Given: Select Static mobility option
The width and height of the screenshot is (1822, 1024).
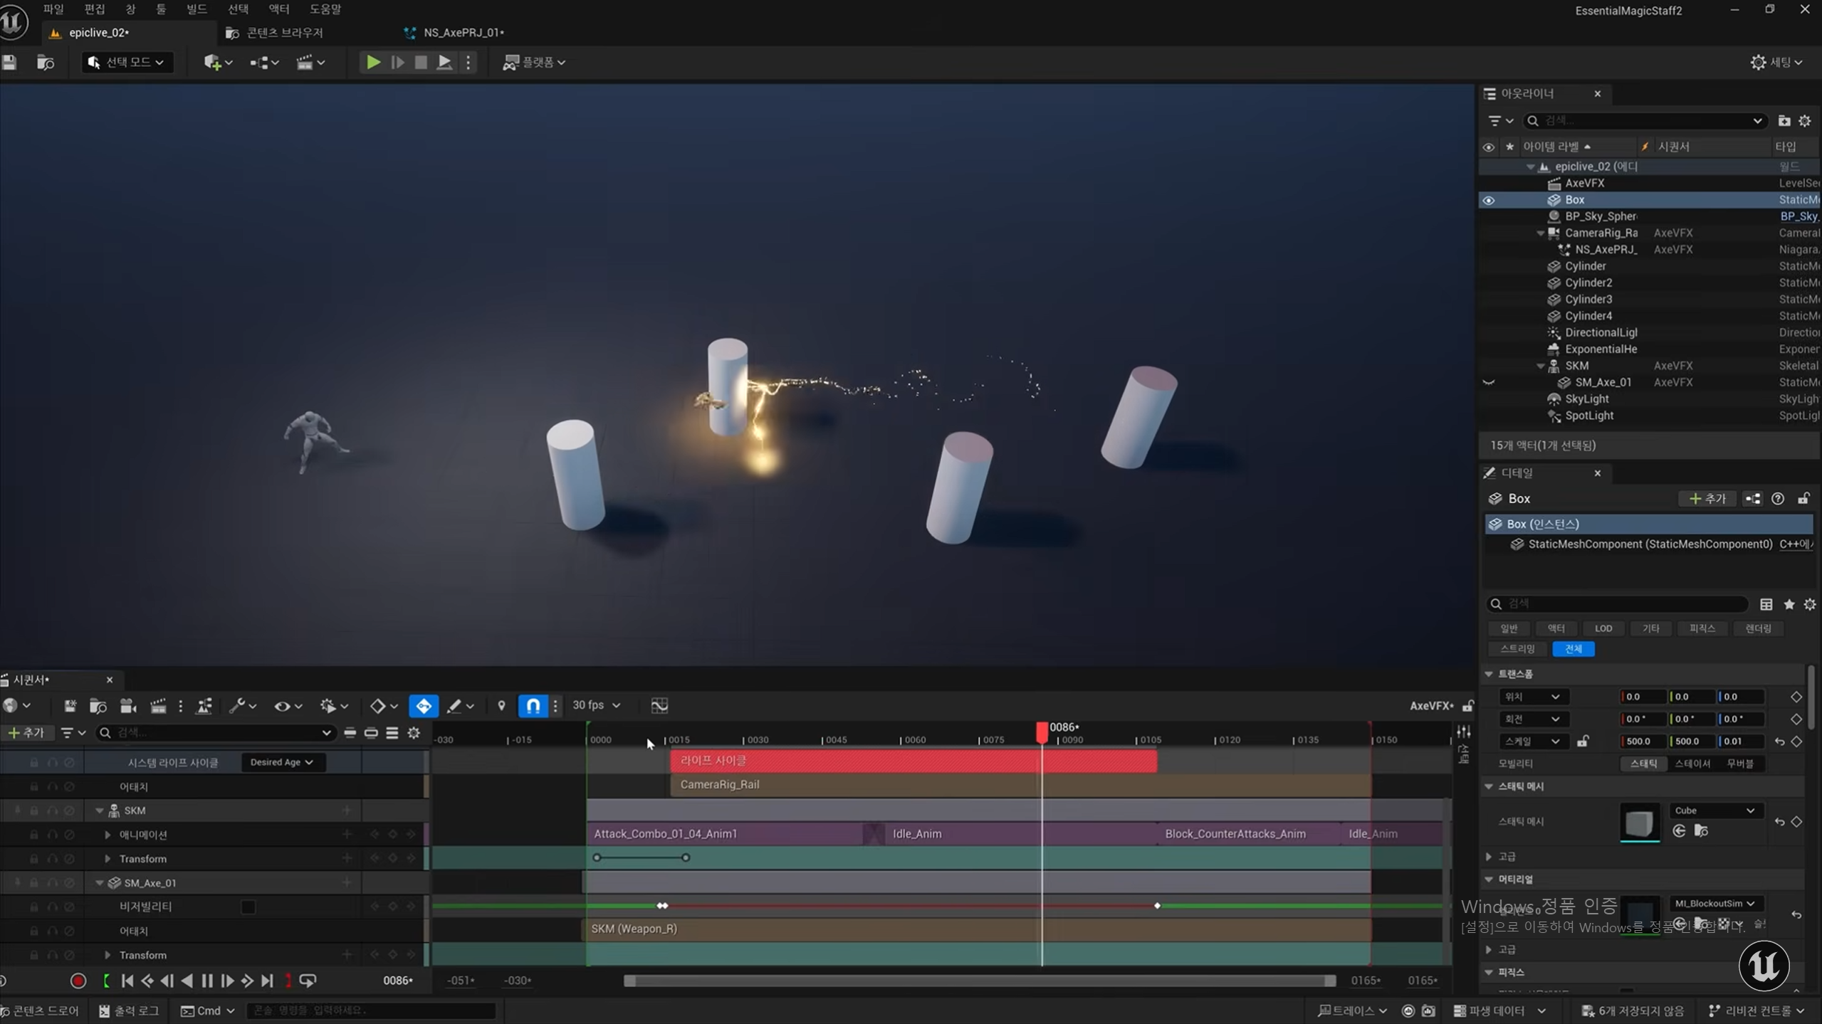Looking at the screenshot, I should pos(1643,763).
